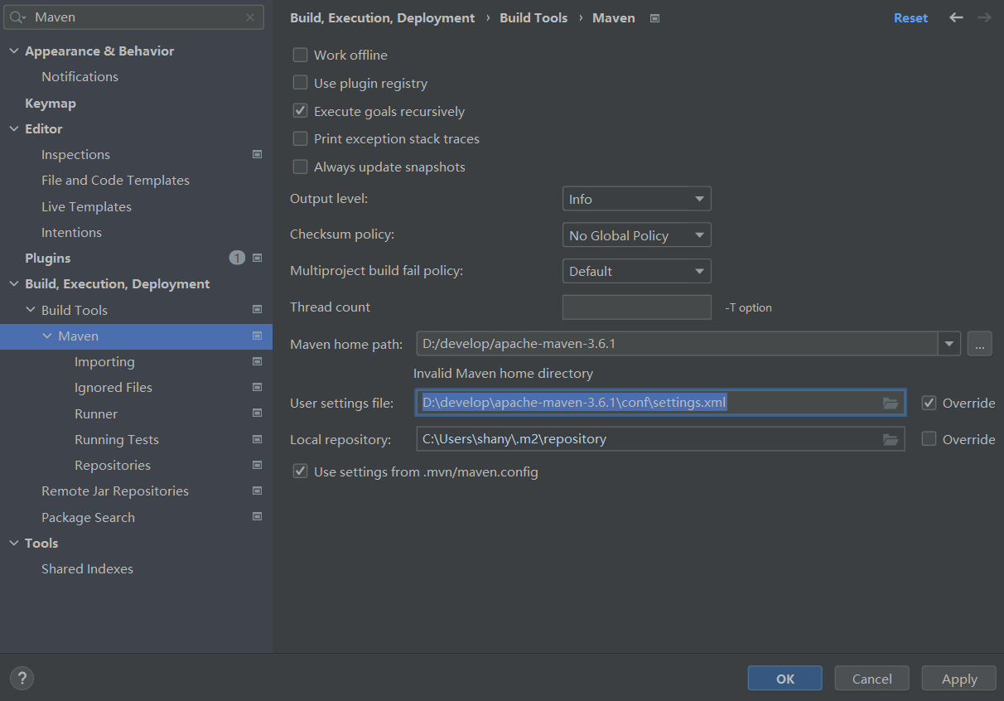Image resolution: width=1004 pixels, height=701 pixels.
Task: Uncheck Use settings from .mvn/maven.config
Action: tap(300, 471)
